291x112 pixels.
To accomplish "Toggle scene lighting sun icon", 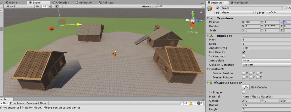I will click(x=45, y=6).
